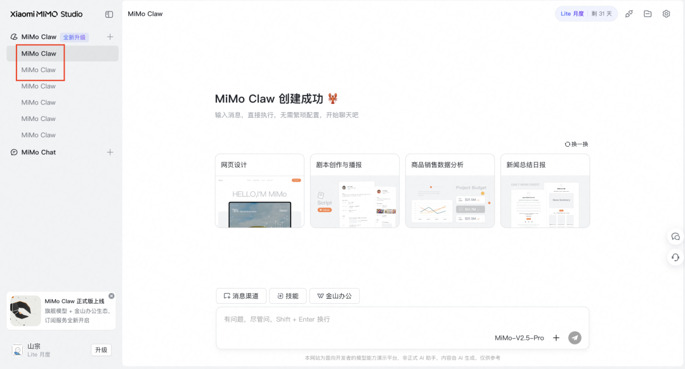Click the 全新升级 badge in the sidebar

(74, 37)
